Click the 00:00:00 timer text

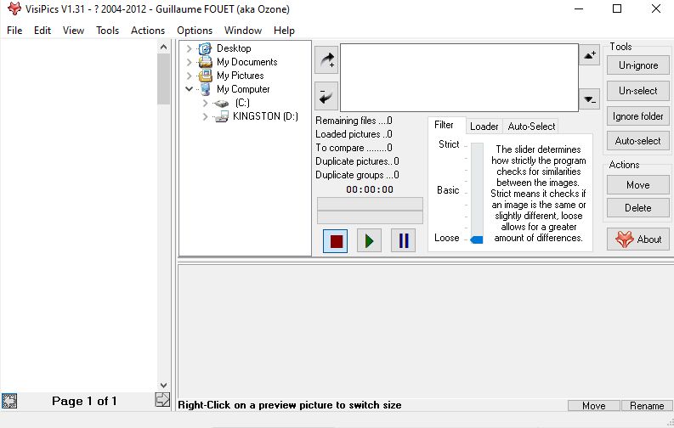pyautogui.click(x=370, y=189)
